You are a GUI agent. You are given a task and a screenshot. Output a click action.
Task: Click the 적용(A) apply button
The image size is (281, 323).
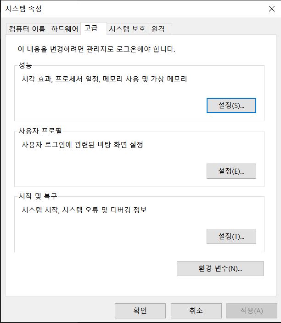[252, 311]
